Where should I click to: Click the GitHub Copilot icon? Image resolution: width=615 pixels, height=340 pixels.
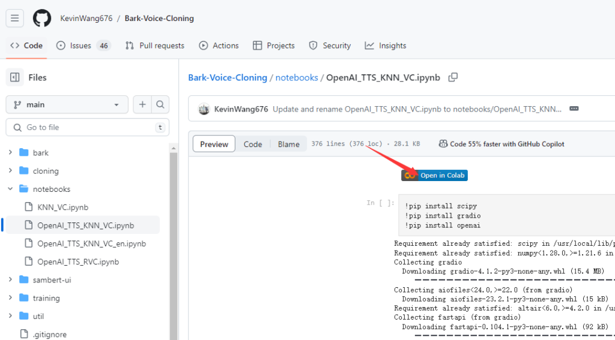[443, 144]
